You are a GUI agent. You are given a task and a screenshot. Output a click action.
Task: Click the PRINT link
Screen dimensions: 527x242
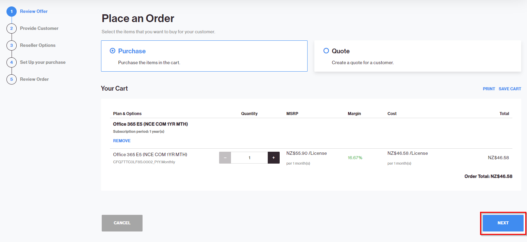click(489, 89)
